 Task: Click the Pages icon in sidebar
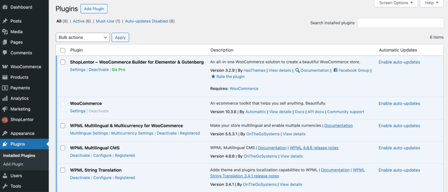pyautogui.click(x=4, y=42)
